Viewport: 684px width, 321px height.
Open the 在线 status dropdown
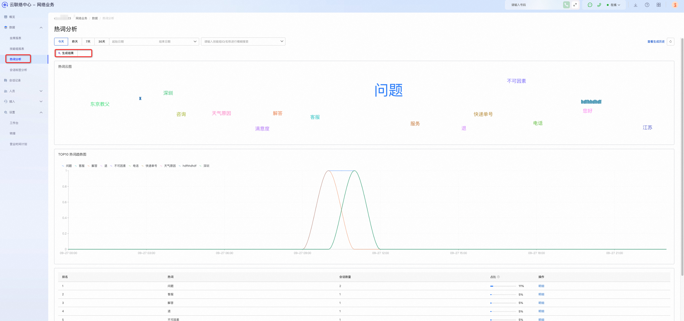click(614, 5)
